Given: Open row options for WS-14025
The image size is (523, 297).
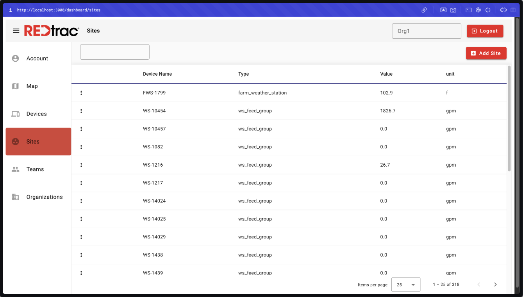Looking at the screenshot, I should coord(81,219).
